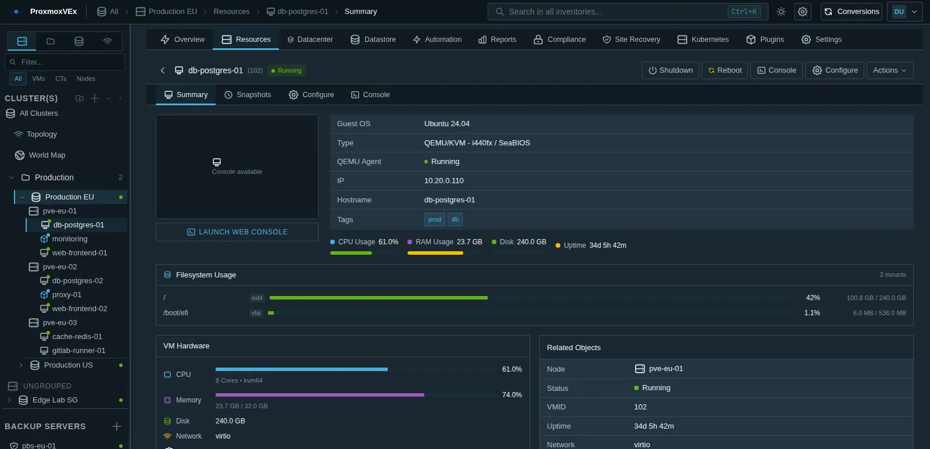Launch the web console
930x449 pixels.
click(237, 232)
